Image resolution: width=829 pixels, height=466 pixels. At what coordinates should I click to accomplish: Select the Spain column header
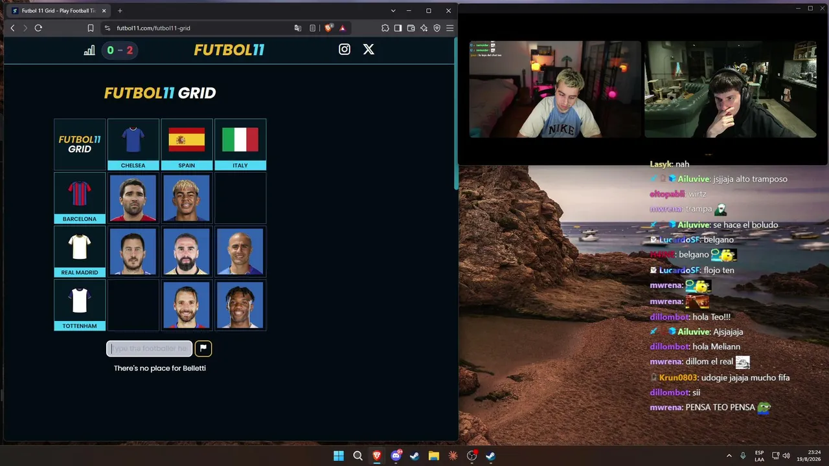(187, 144)
